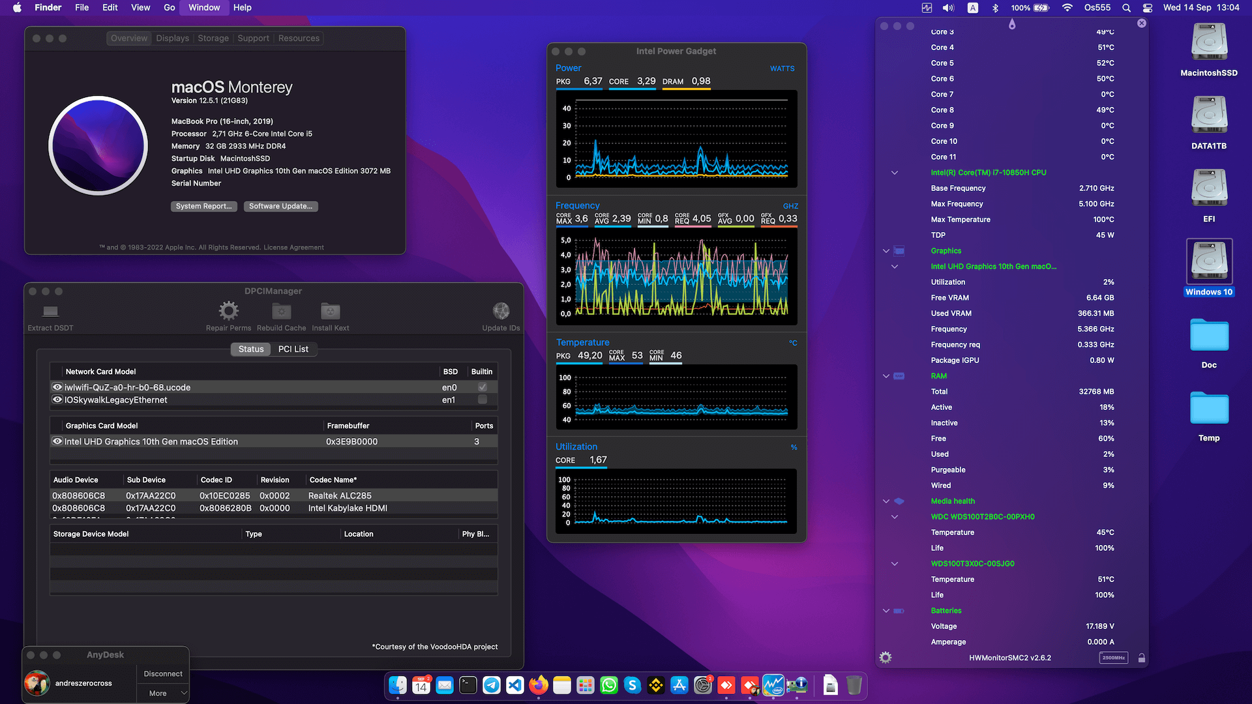This screenshot has height=704, width=1252.
Task: Click the Update IDs globe icon
Action: click(501, 310)
